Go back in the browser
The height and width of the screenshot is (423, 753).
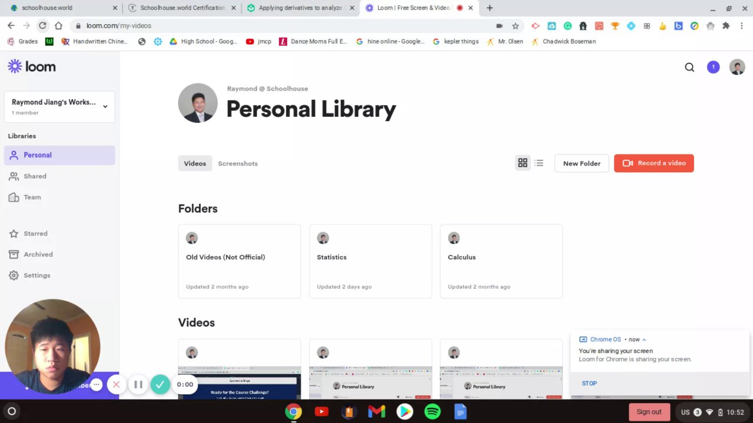(x=11, y=26)
